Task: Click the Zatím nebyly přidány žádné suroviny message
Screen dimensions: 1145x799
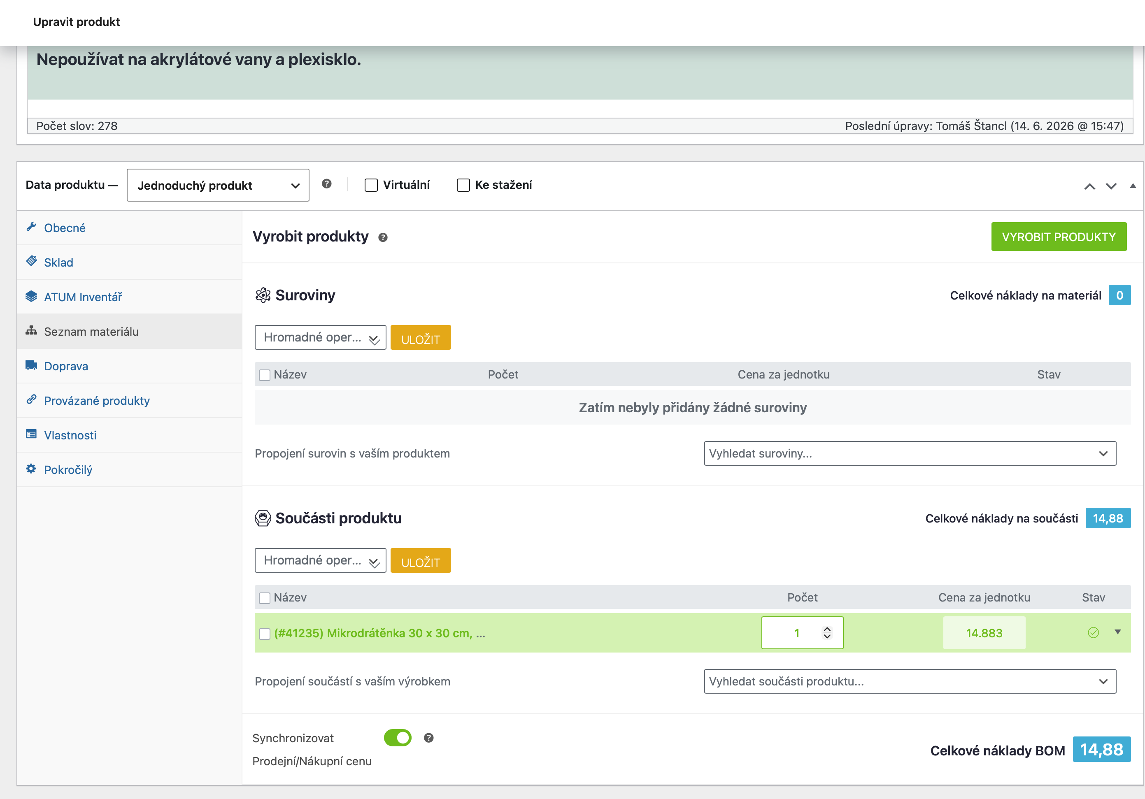Action: [x=693, y=407]
